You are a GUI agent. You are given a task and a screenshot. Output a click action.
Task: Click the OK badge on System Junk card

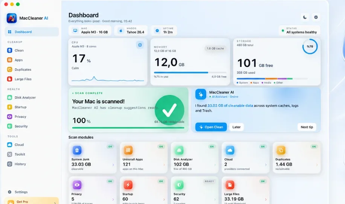click(110, 147)
